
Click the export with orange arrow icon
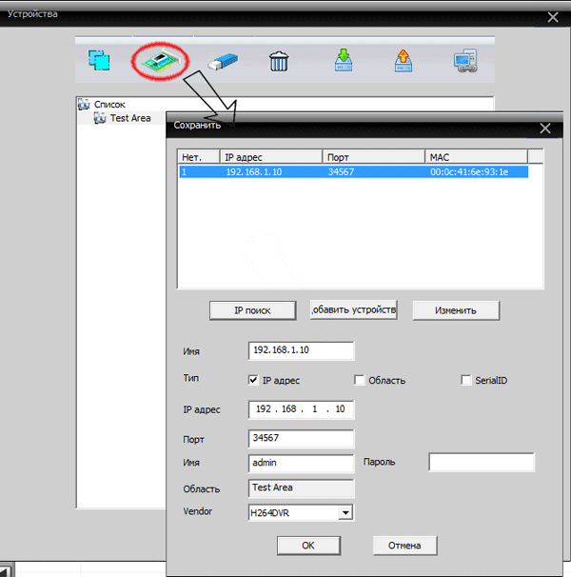click(x=404, y=61)
